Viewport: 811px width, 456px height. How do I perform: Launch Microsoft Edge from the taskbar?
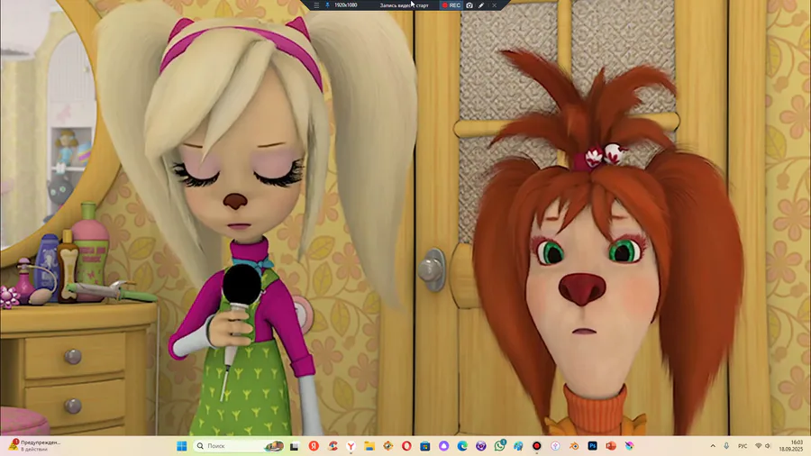pyautogui.click(x=462, y=446)
